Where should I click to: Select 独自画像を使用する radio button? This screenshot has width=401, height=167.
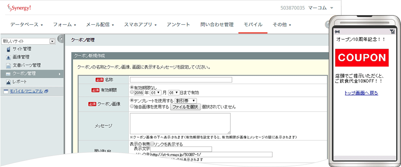132,107
